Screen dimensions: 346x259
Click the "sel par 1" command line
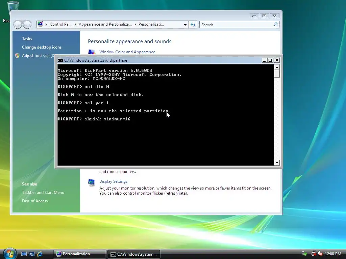coord(83,103)
